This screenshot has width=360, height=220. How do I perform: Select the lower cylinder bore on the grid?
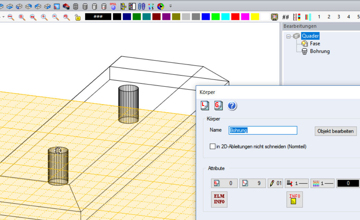(58, 166)
